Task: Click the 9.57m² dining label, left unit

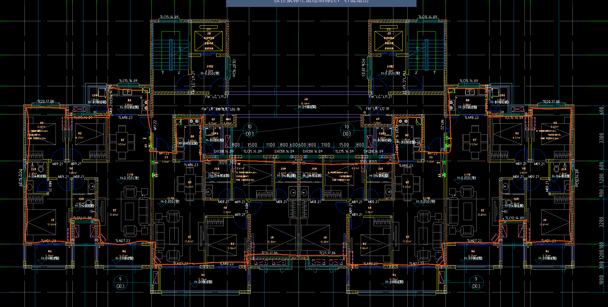Action: [122, 144]
